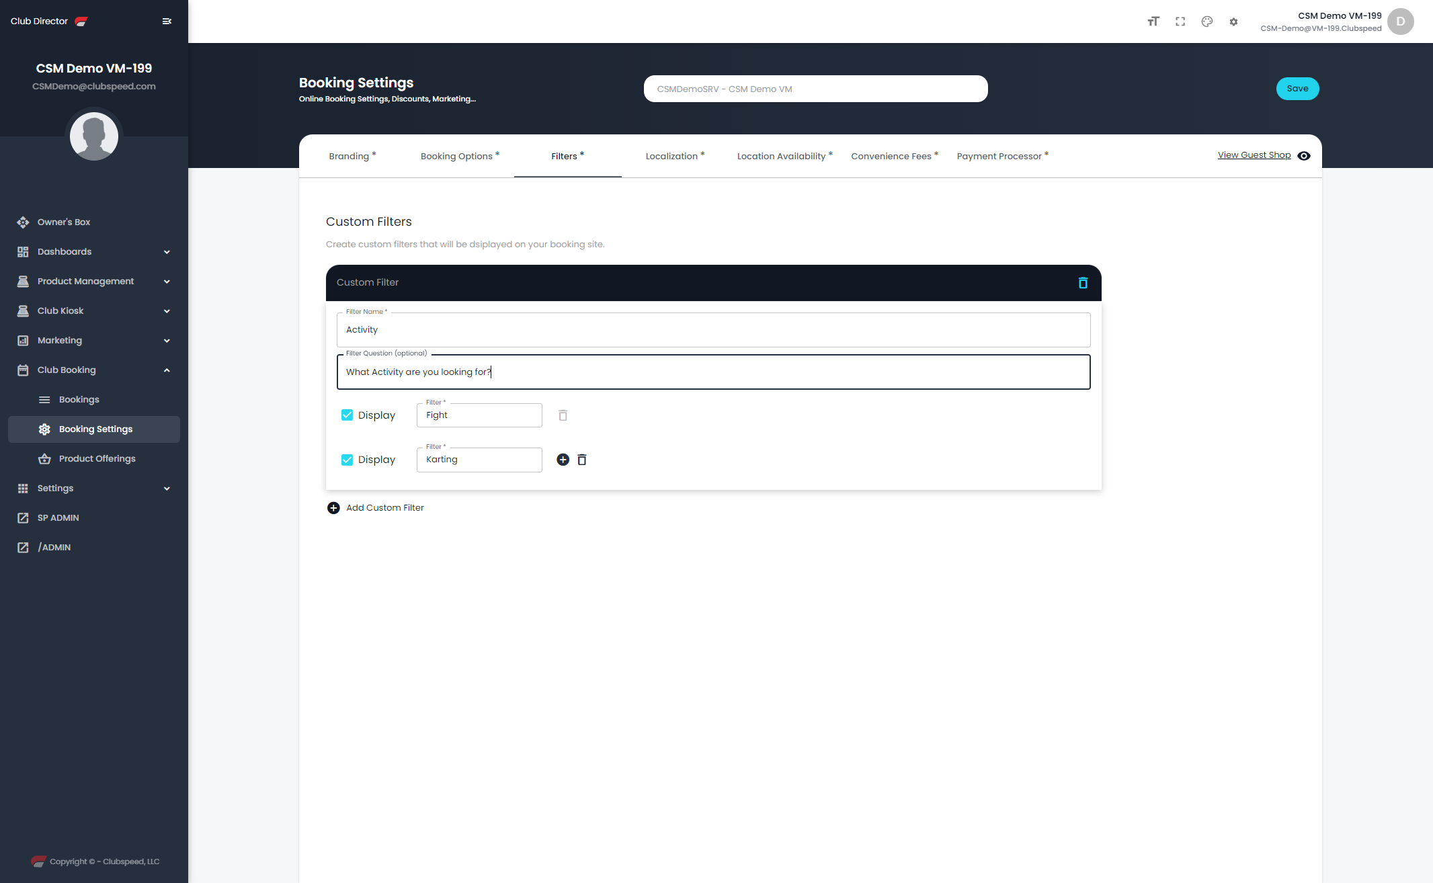Screen dimensions: 1433x883
Task: Delete the Custom Filter via header trash icon
Action: pos(1083,283)
